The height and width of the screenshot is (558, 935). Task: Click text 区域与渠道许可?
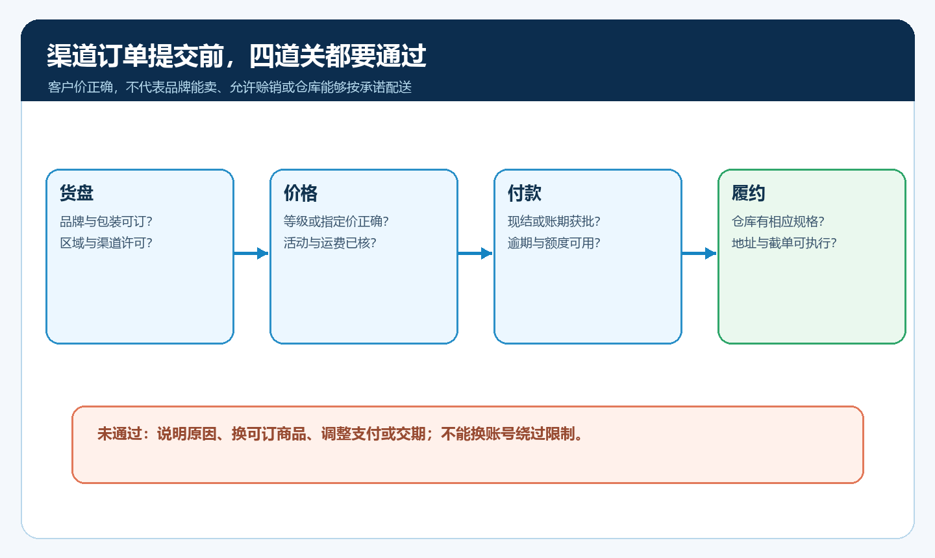(106, 243)
